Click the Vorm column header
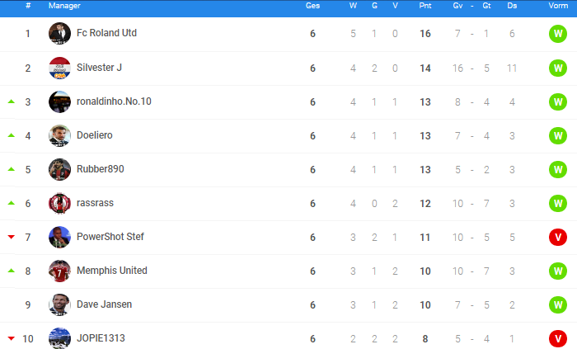This screenshot has height=349, width=577. tap(558, 6)
